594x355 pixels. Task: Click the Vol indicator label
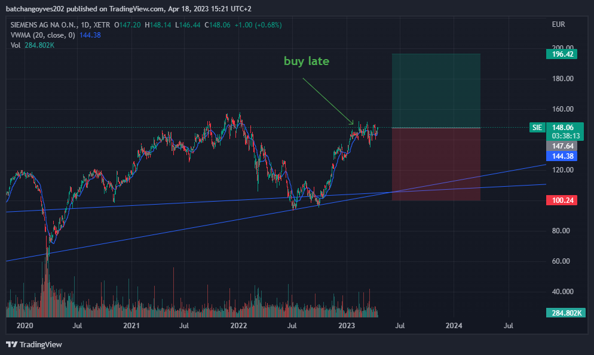(16, 45)
